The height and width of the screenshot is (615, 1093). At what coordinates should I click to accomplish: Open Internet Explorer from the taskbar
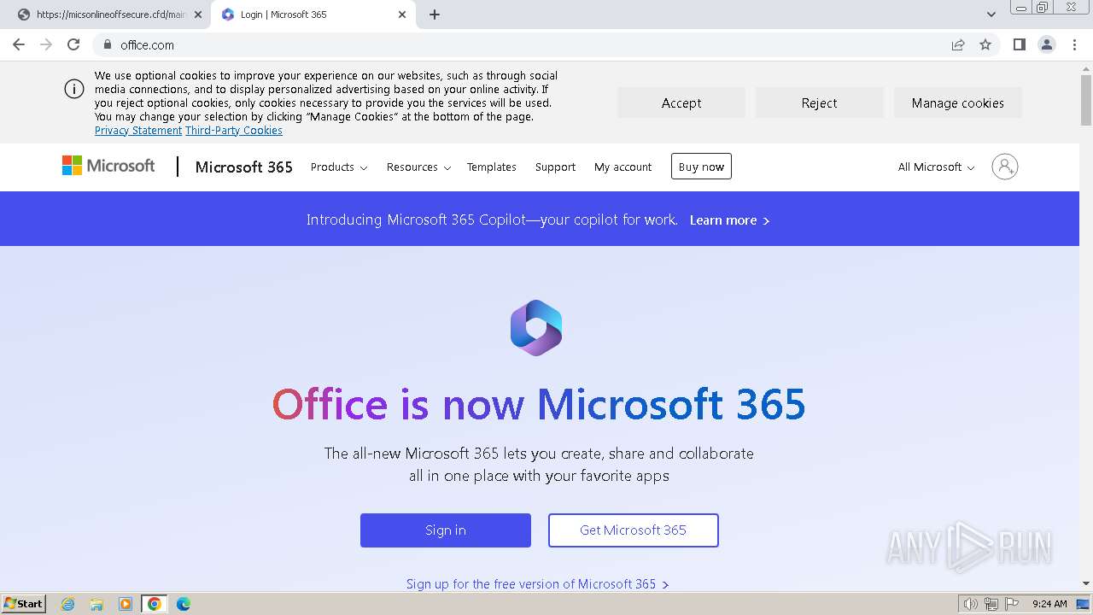[67, 604]
